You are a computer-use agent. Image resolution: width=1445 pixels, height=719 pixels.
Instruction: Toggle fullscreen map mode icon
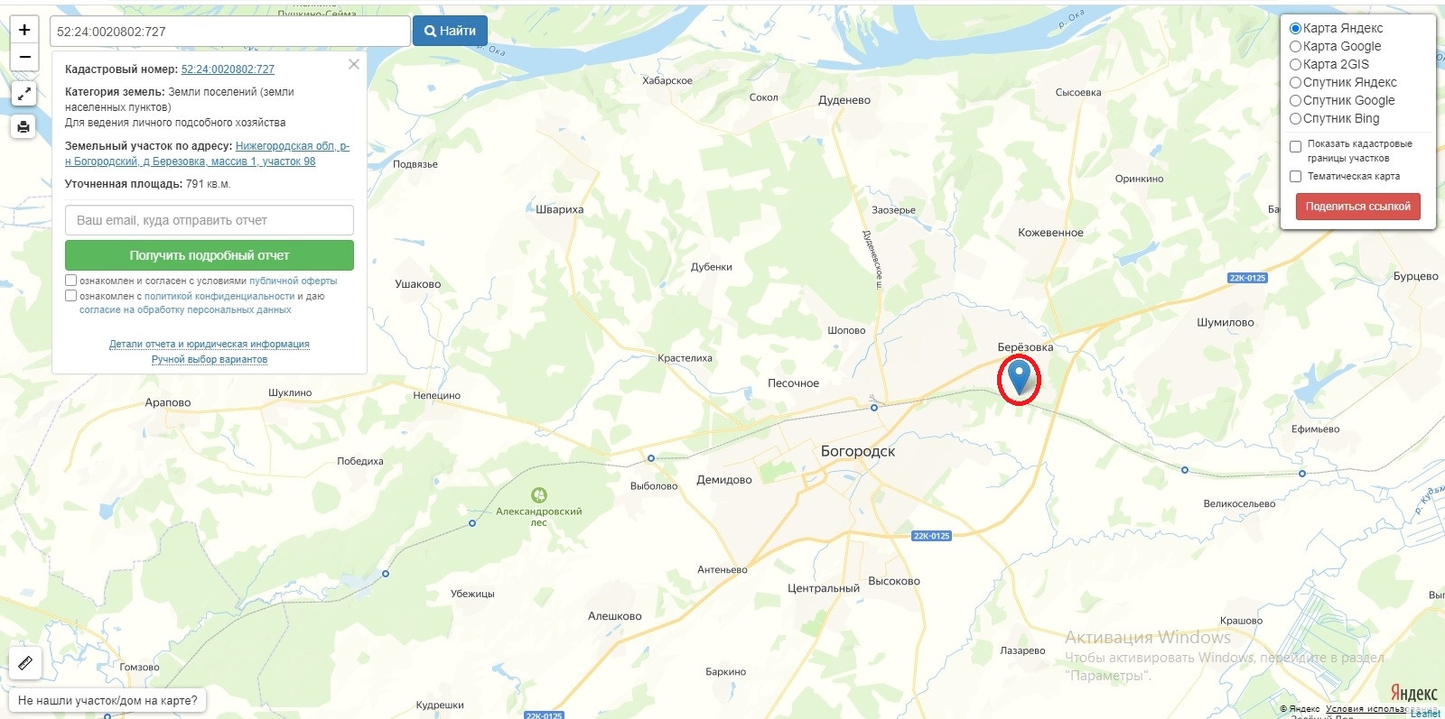point(23,94)
